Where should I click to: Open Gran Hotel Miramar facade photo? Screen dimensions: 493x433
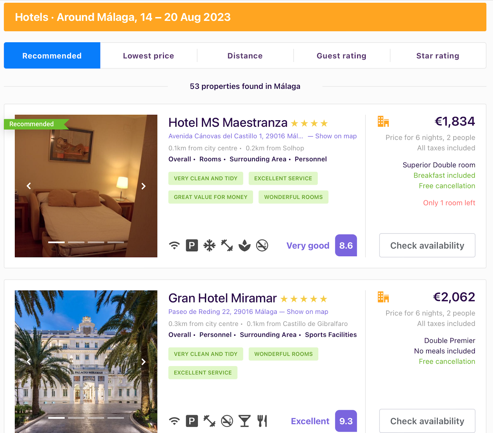(86, 361)
